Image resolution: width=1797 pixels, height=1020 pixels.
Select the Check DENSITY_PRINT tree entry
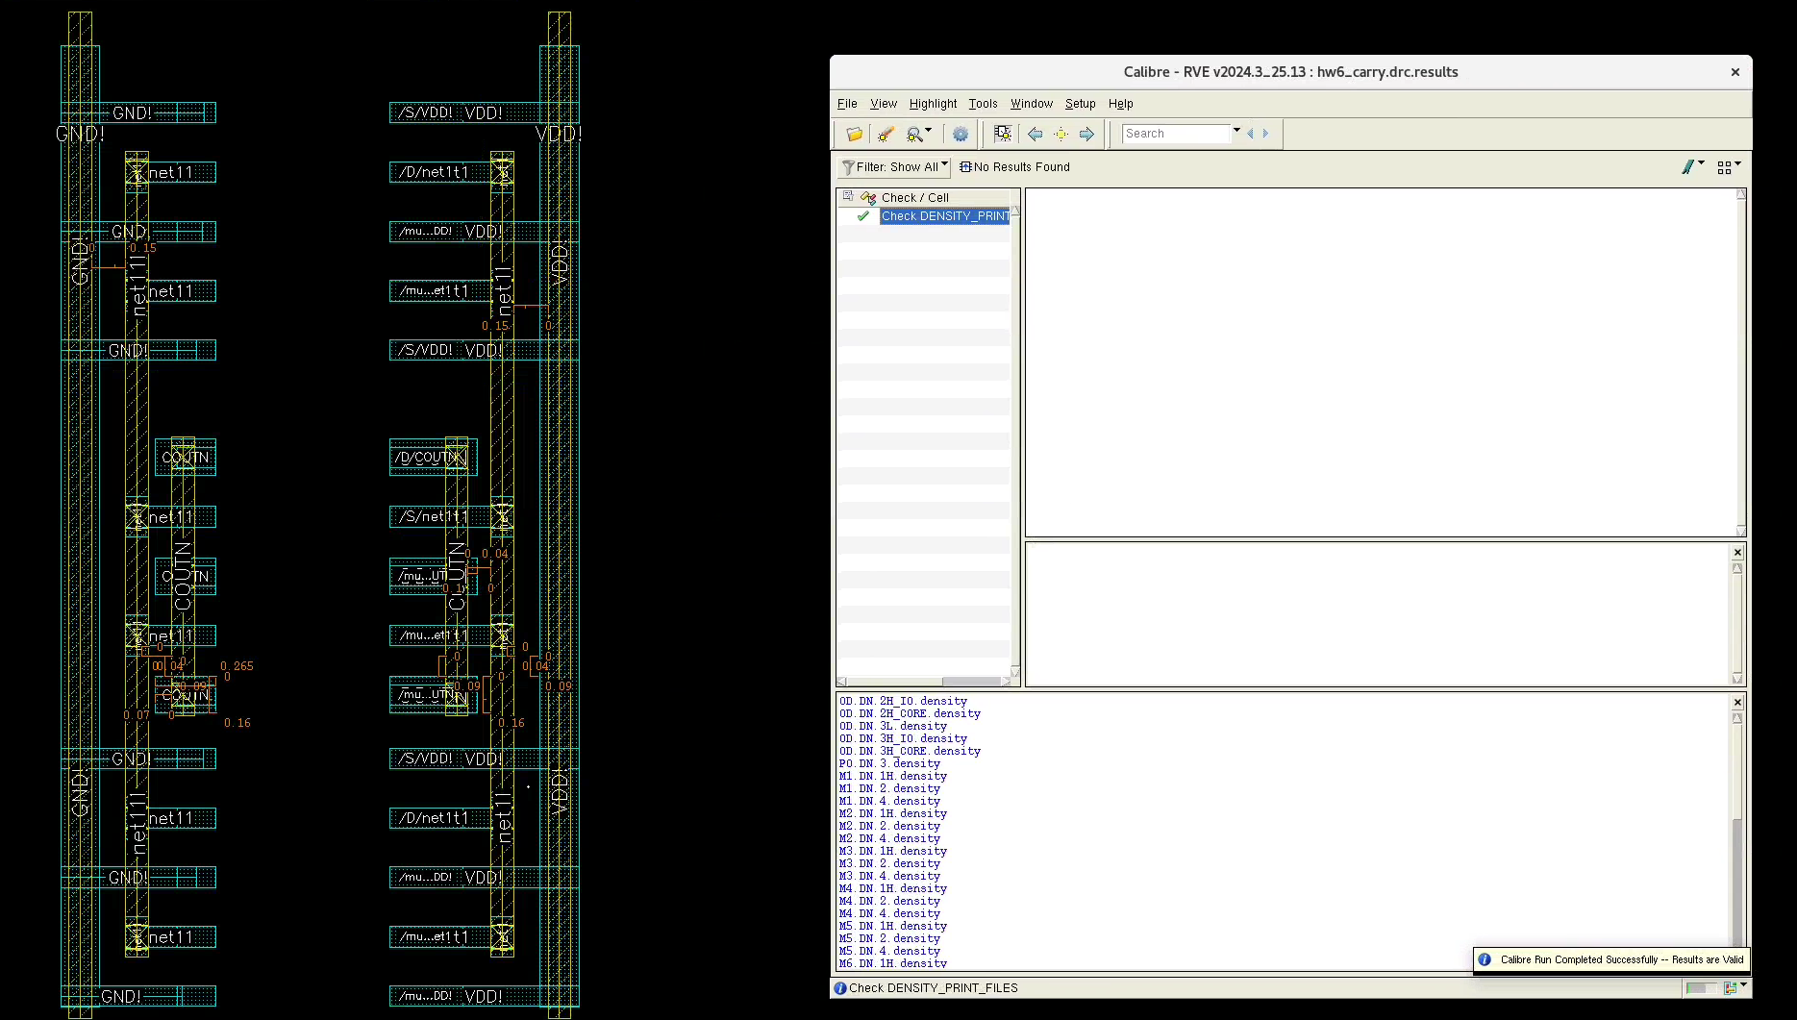[x=944, y=216]
